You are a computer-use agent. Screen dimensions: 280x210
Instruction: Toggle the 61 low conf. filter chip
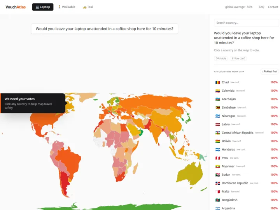[x=238, y=58]
